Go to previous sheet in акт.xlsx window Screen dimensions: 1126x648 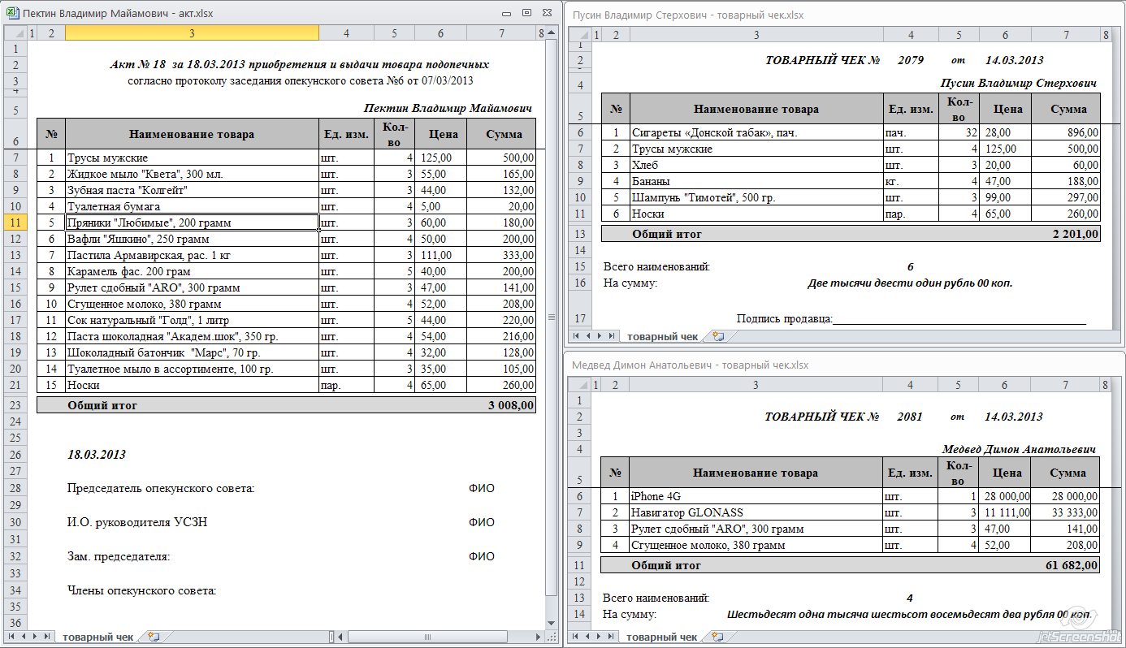pos(23,637)
